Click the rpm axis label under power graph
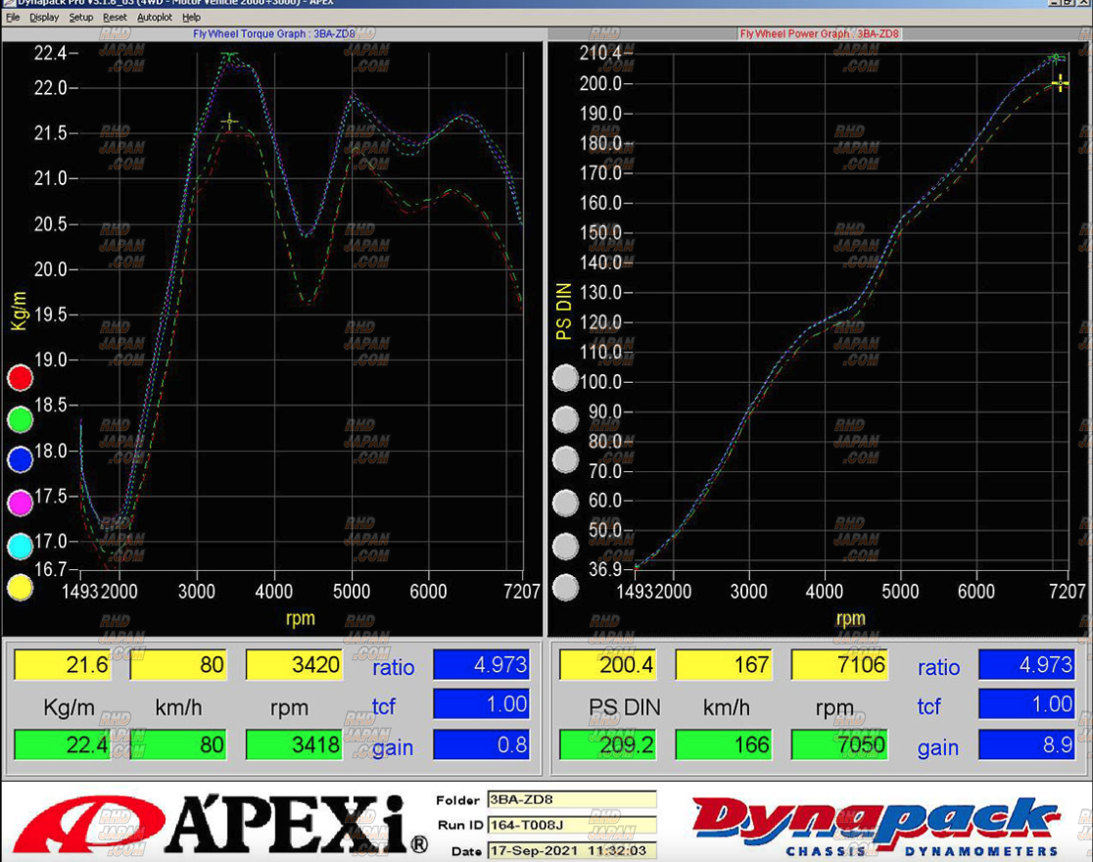1093x862 pixels. (850, 618)
